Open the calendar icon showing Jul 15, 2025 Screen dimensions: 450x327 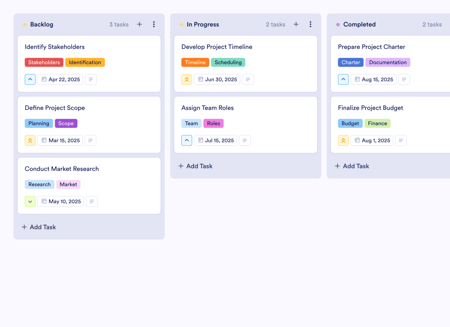(215, 140)
